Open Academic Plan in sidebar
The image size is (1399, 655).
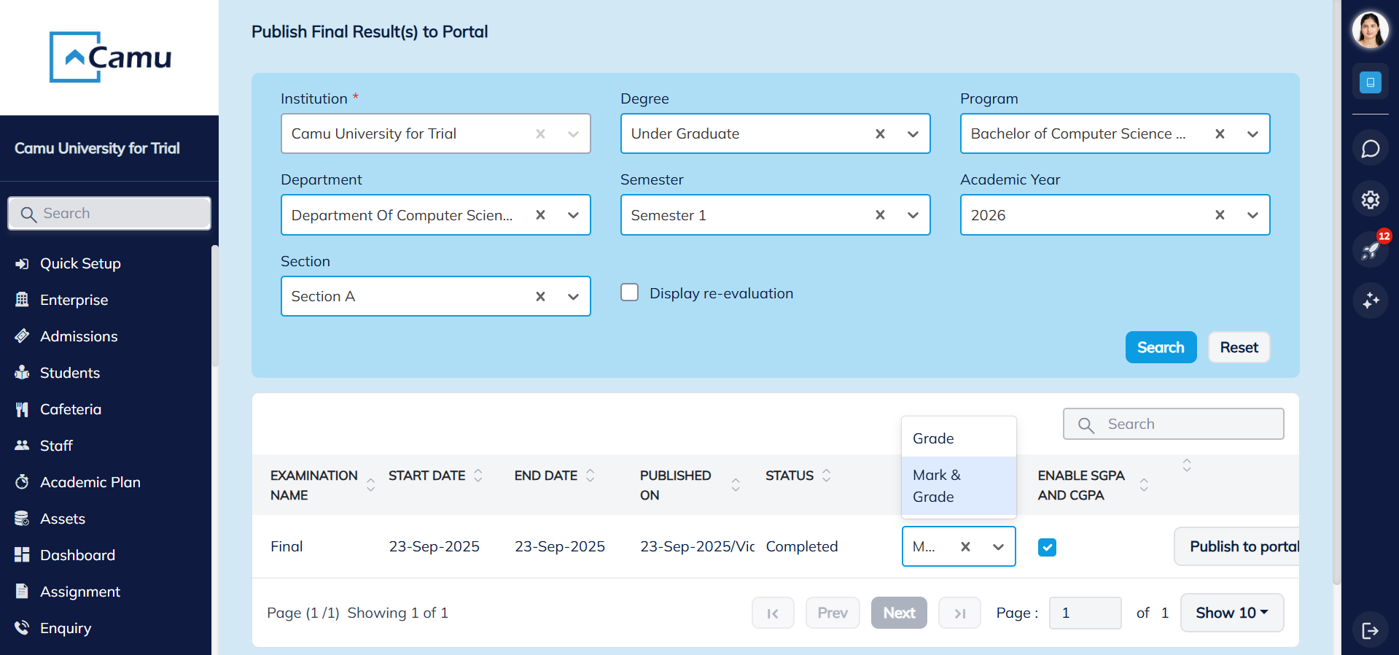pos(90,482)
